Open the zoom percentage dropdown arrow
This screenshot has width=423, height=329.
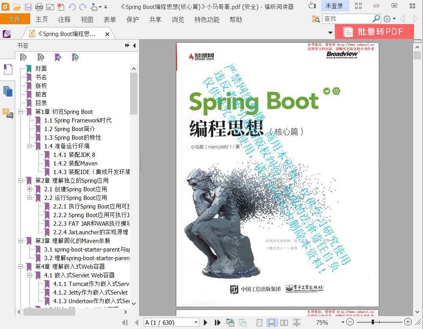tap(343, 322)
